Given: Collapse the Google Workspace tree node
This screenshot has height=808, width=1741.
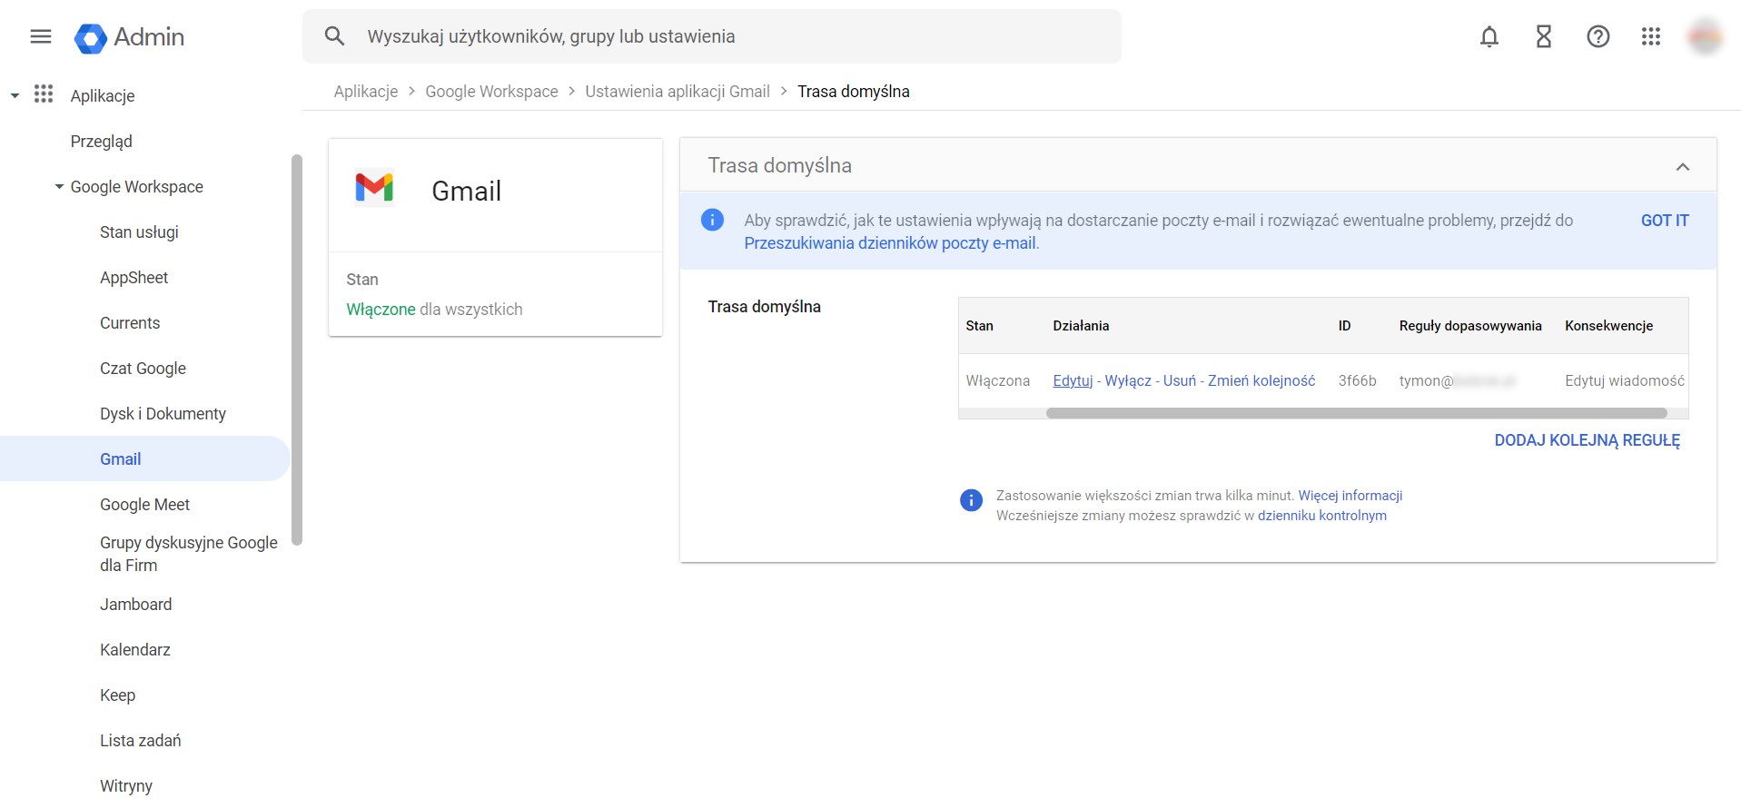Looking at the screenshot, I should 59,187.
